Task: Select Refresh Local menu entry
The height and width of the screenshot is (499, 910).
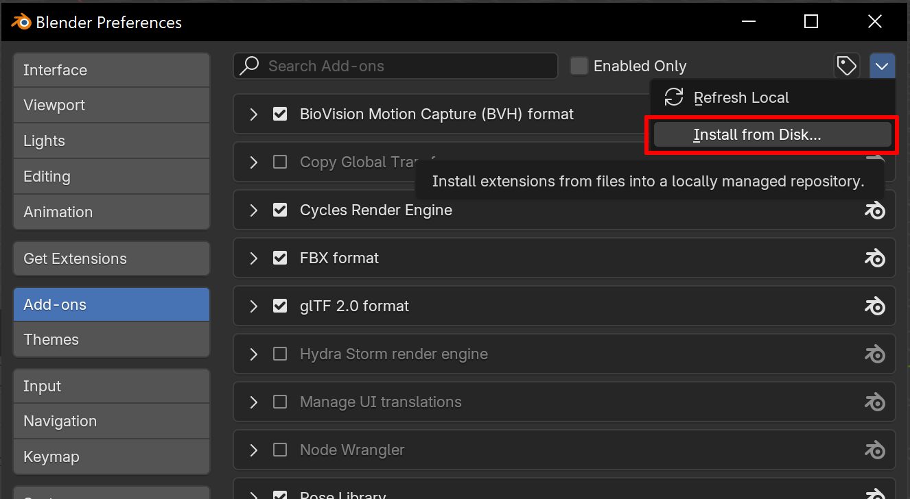Action: pyautogui.click(x=772, y=97)
